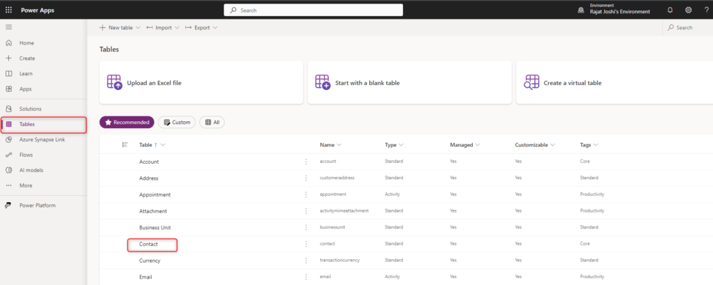This screenshot has height=285, width=713.
Task: Collapse the left navigation hamburger menu
Action: [8, 27]
